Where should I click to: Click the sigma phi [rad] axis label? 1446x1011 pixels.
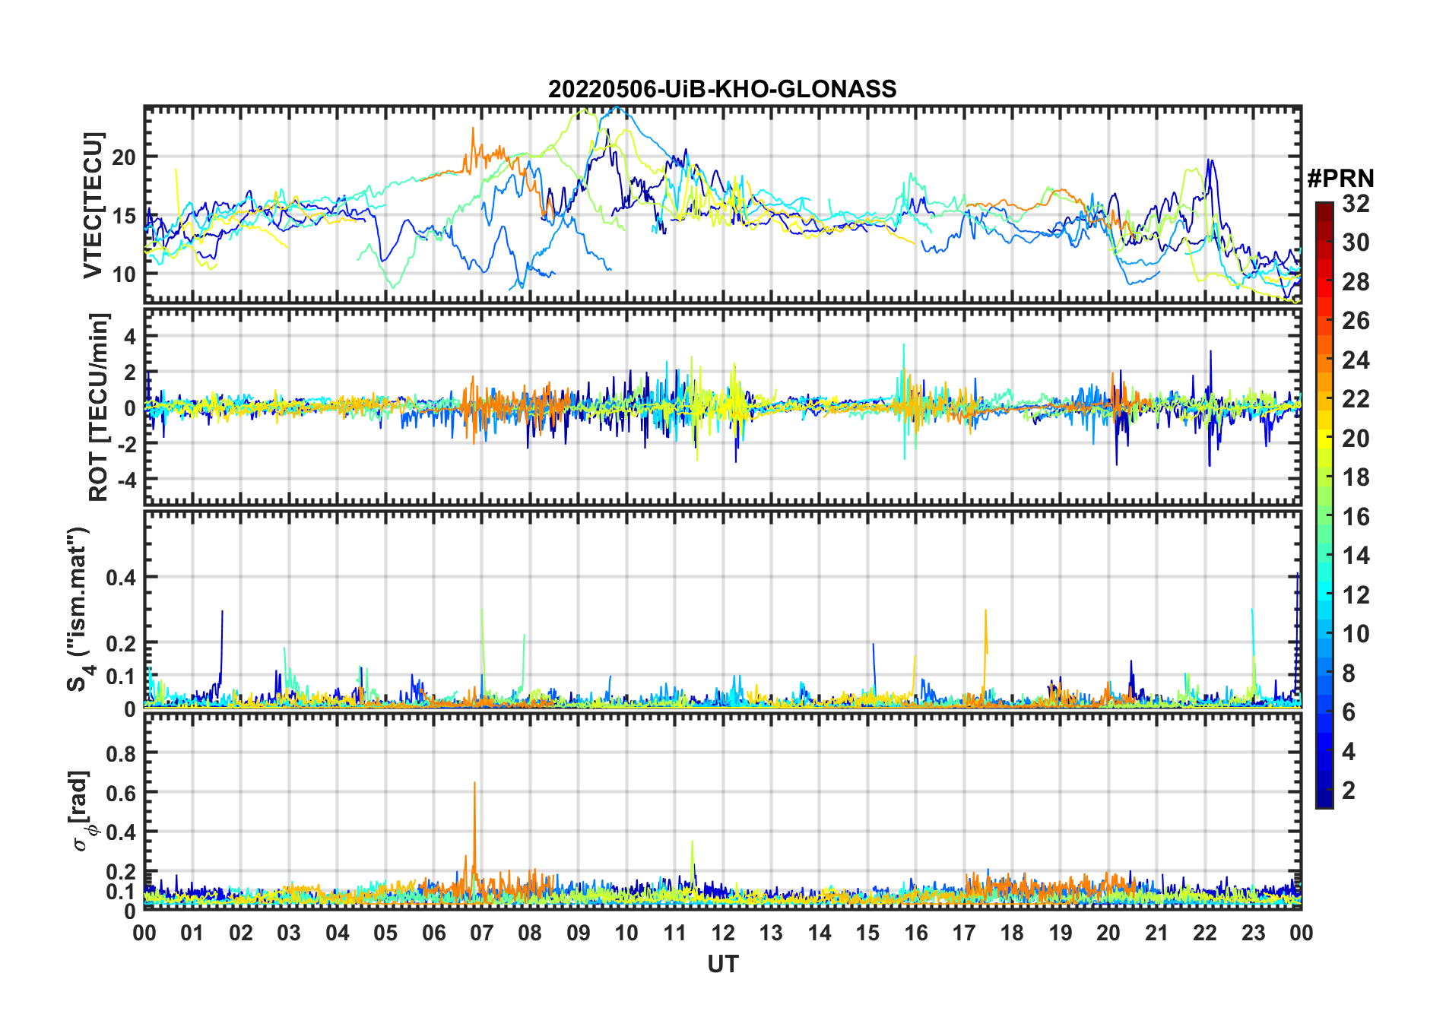(82, 811)
